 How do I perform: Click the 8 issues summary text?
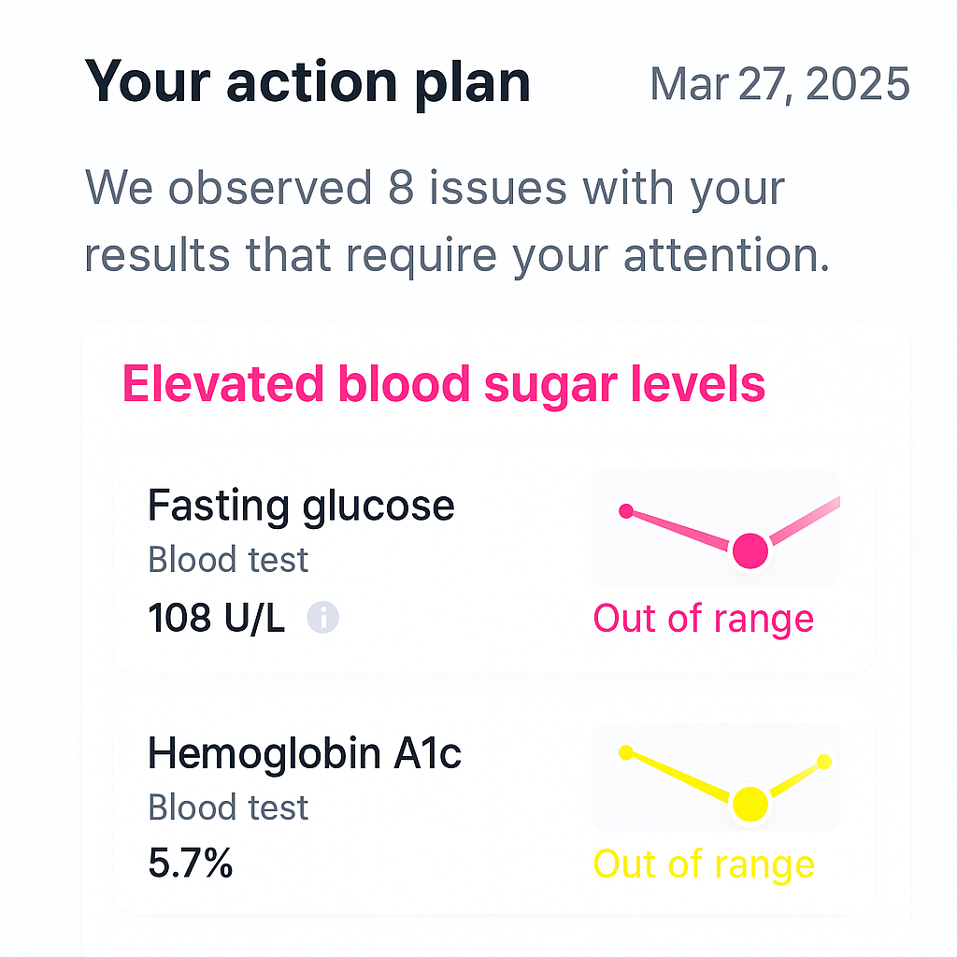coord(456,221)
